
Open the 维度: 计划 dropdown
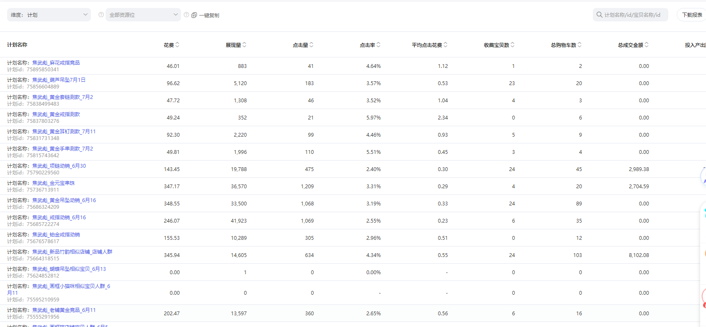click(49, 15)
